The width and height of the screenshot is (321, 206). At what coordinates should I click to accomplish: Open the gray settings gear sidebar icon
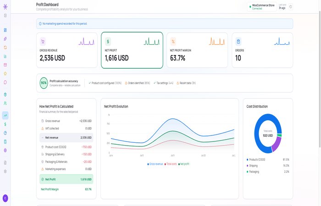(6, 171)
